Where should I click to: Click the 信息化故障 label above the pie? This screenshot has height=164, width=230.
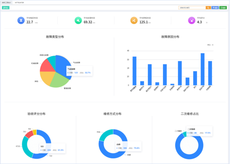(x=44, y=55)
